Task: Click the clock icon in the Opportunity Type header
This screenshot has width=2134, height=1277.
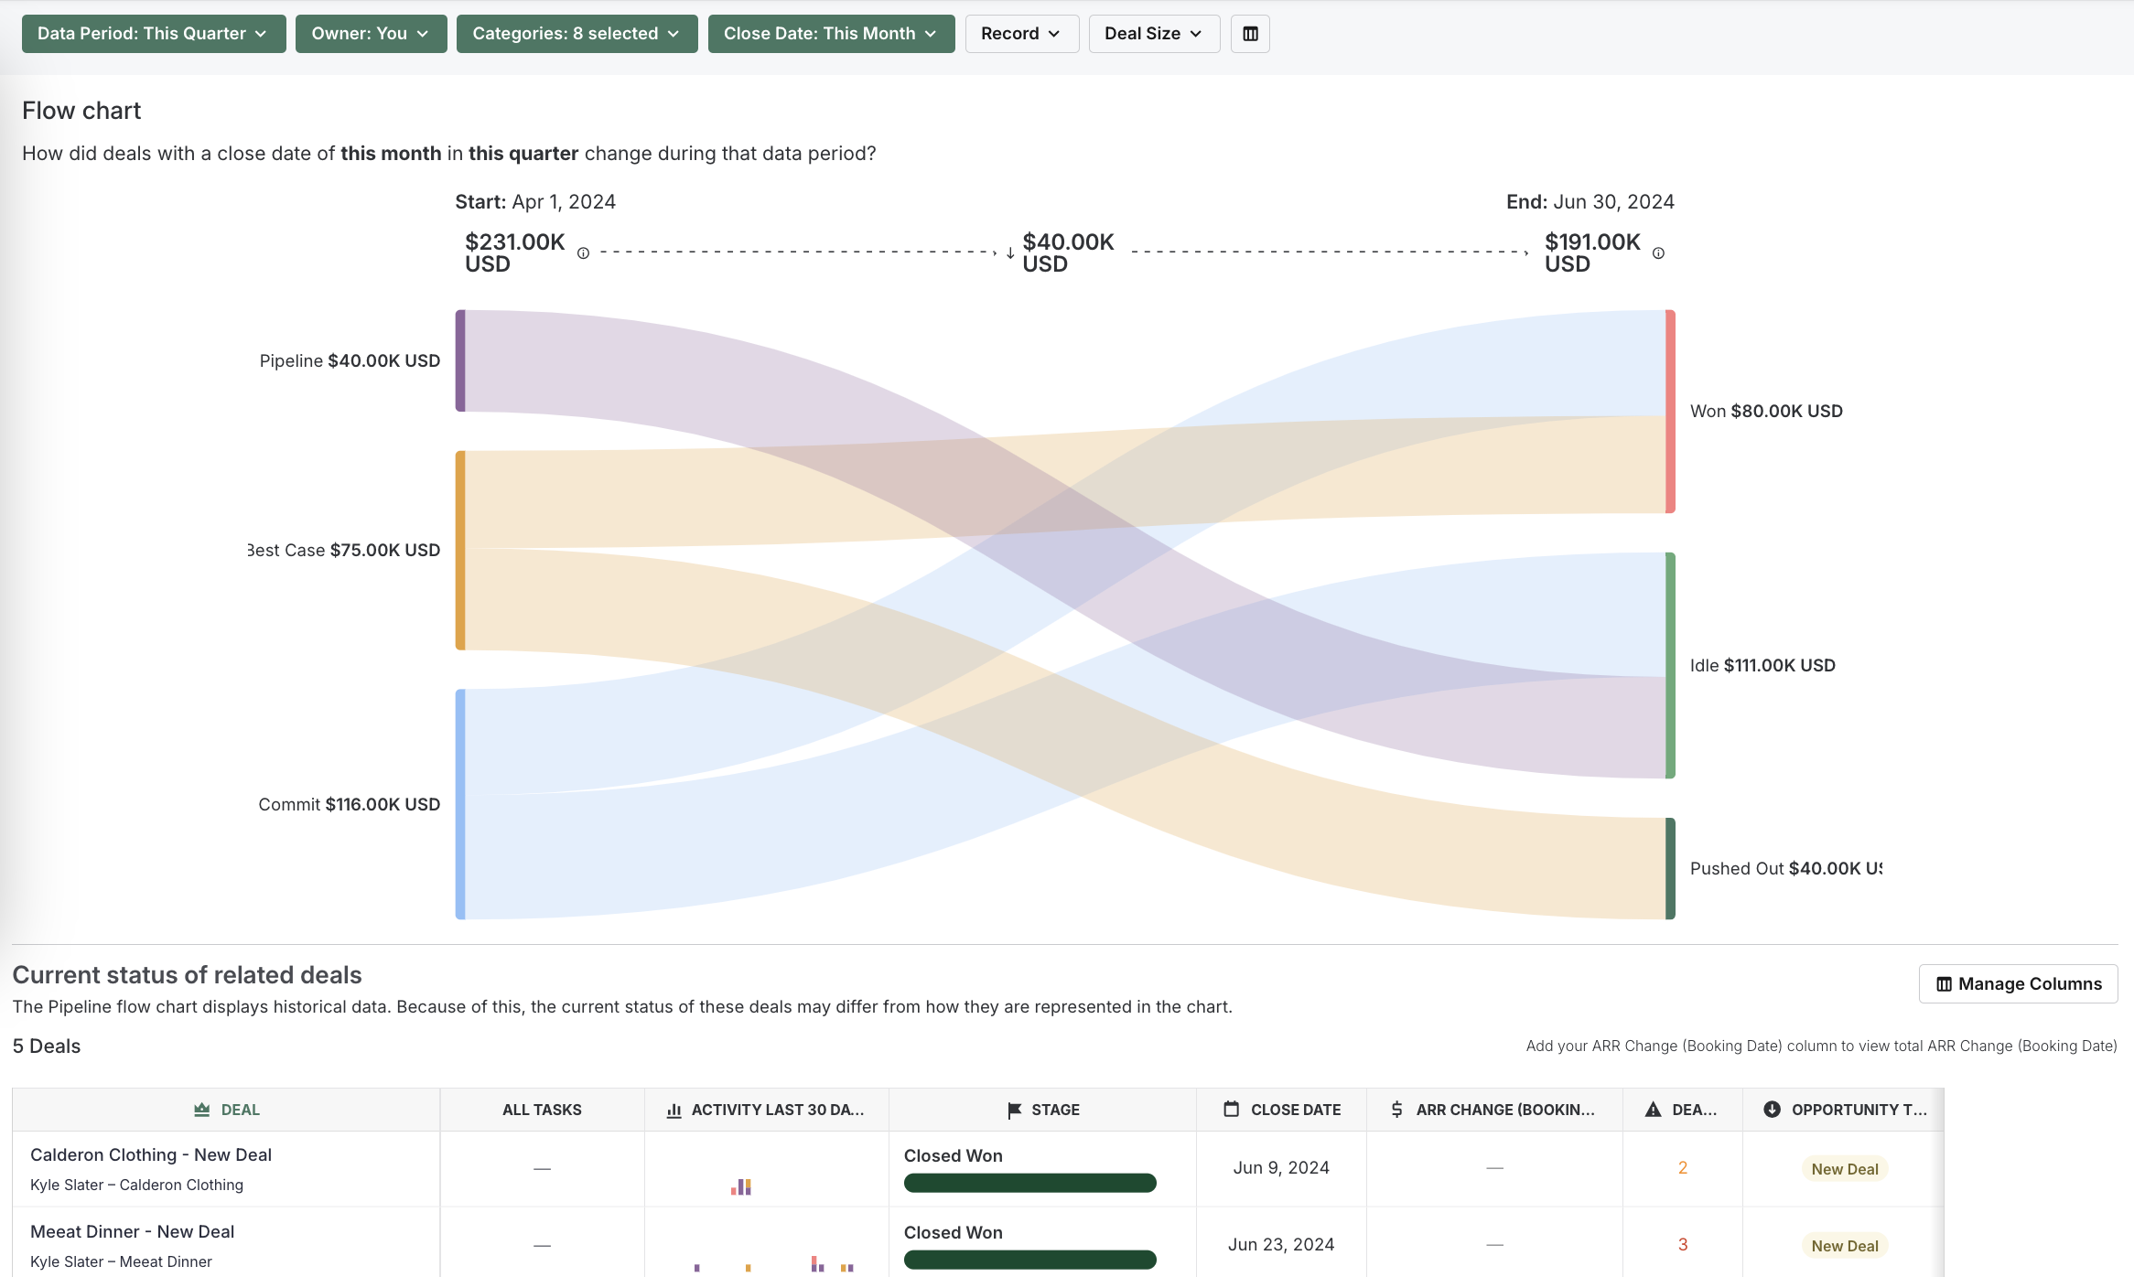Action: [x=1771, y=1109]
